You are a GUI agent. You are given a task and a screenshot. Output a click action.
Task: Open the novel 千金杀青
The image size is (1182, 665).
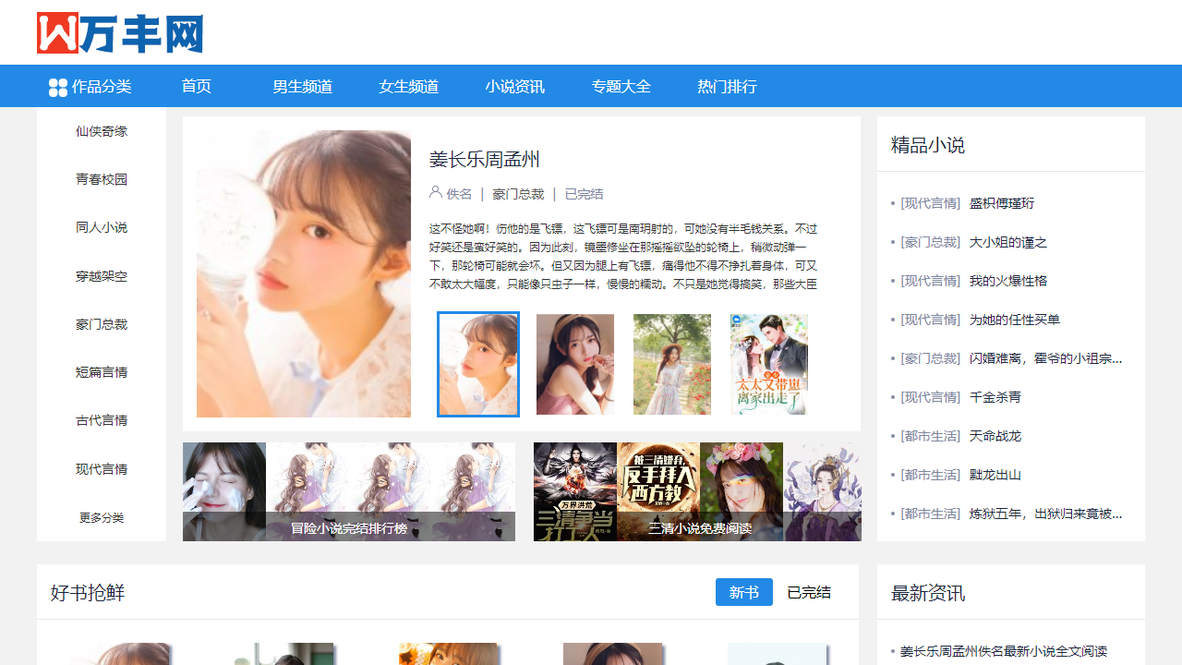(x=995, y=397)
